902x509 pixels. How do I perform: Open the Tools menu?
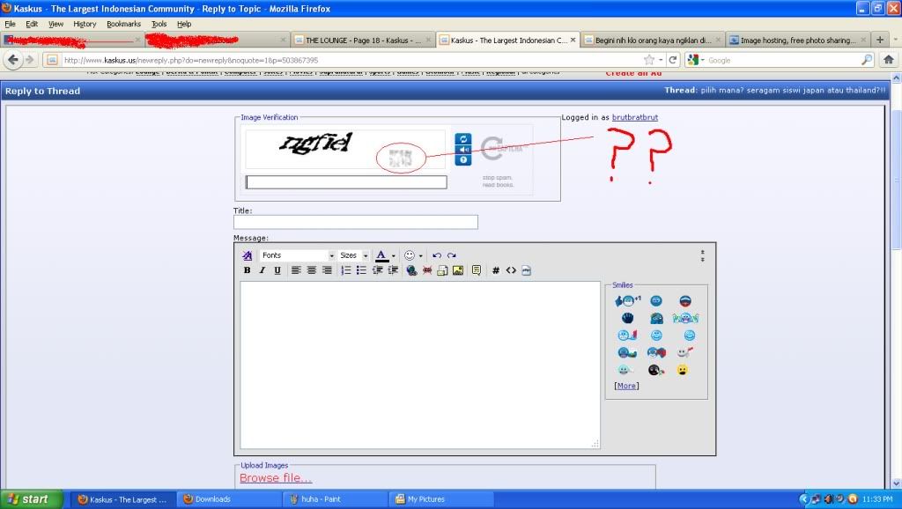click(159, 24)
